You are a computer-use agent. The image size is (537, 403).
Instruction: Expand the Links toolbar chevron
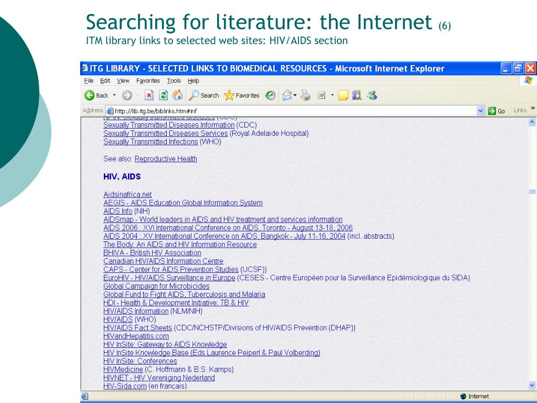point(533,108)
